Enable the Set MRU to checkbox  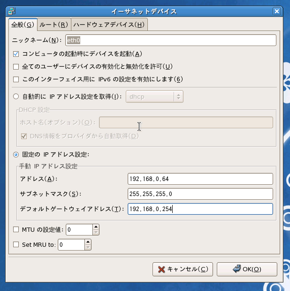click(16, 244)
